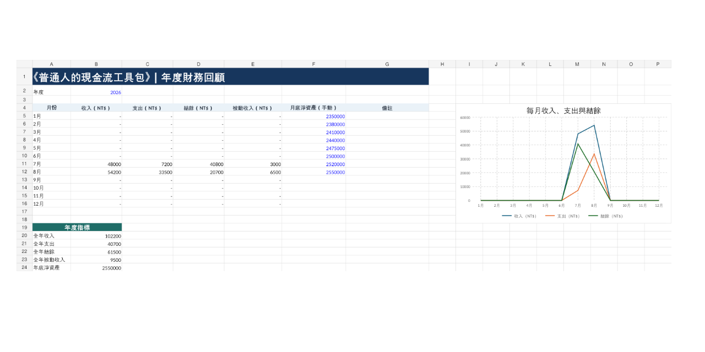Viewport: 705px width, 352px height.
Task: Select the expense cell 7200
Action: click(x=148, y=164)
